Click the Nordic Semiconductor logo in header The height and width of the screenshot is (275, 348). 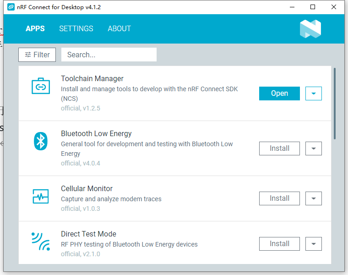coord(310,29)
